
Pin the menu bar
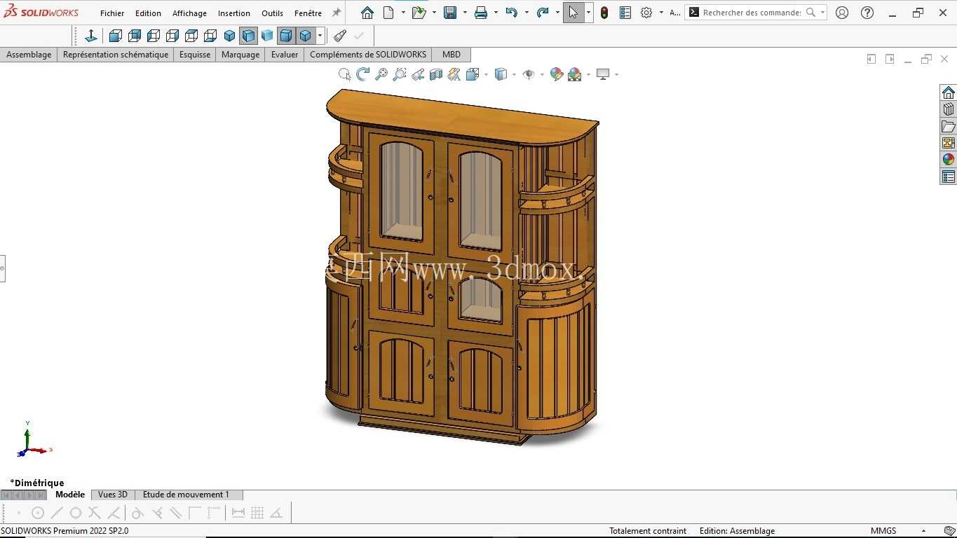click(336, 13)
